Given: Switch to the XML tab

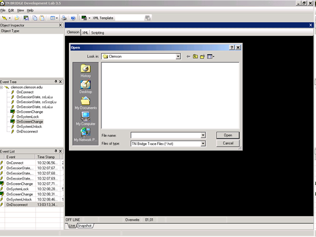Looking at the screenshot, I should tap(85, 33).
